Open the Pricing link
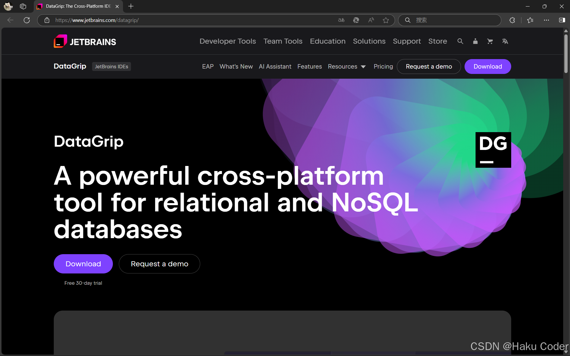The image size is (570, 356). tap(383, 67)
